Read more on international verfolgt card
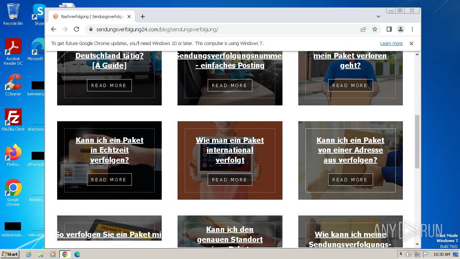This screenshot has height=259, width=460. pos(230,180)
